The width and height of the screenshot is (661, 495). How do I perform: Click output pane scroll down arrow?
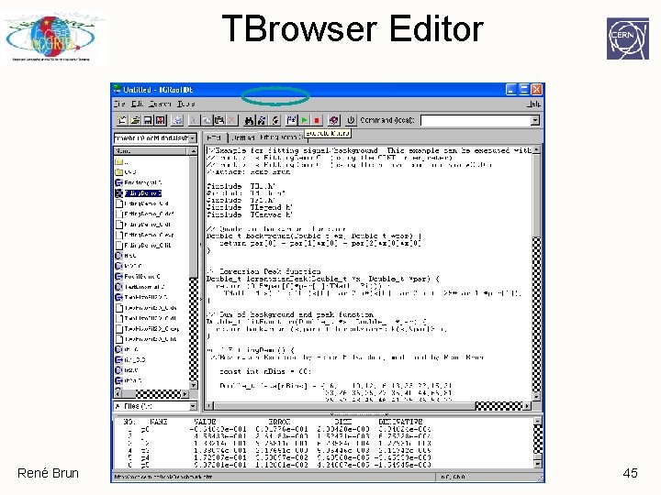[x=538, y=464]
